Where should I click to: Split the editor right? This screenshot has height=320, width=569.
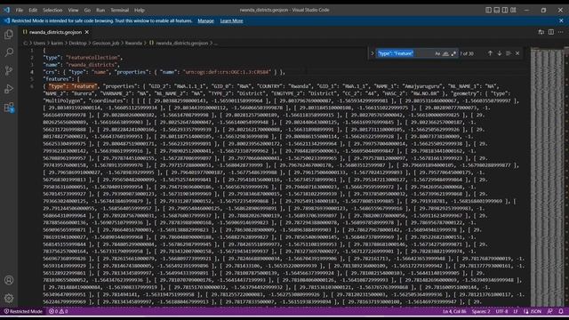point(551,32)
